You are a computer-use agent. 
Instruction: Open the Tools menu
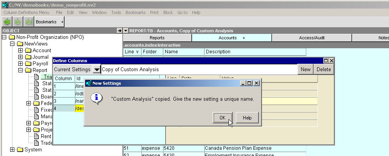click(116, 12)
